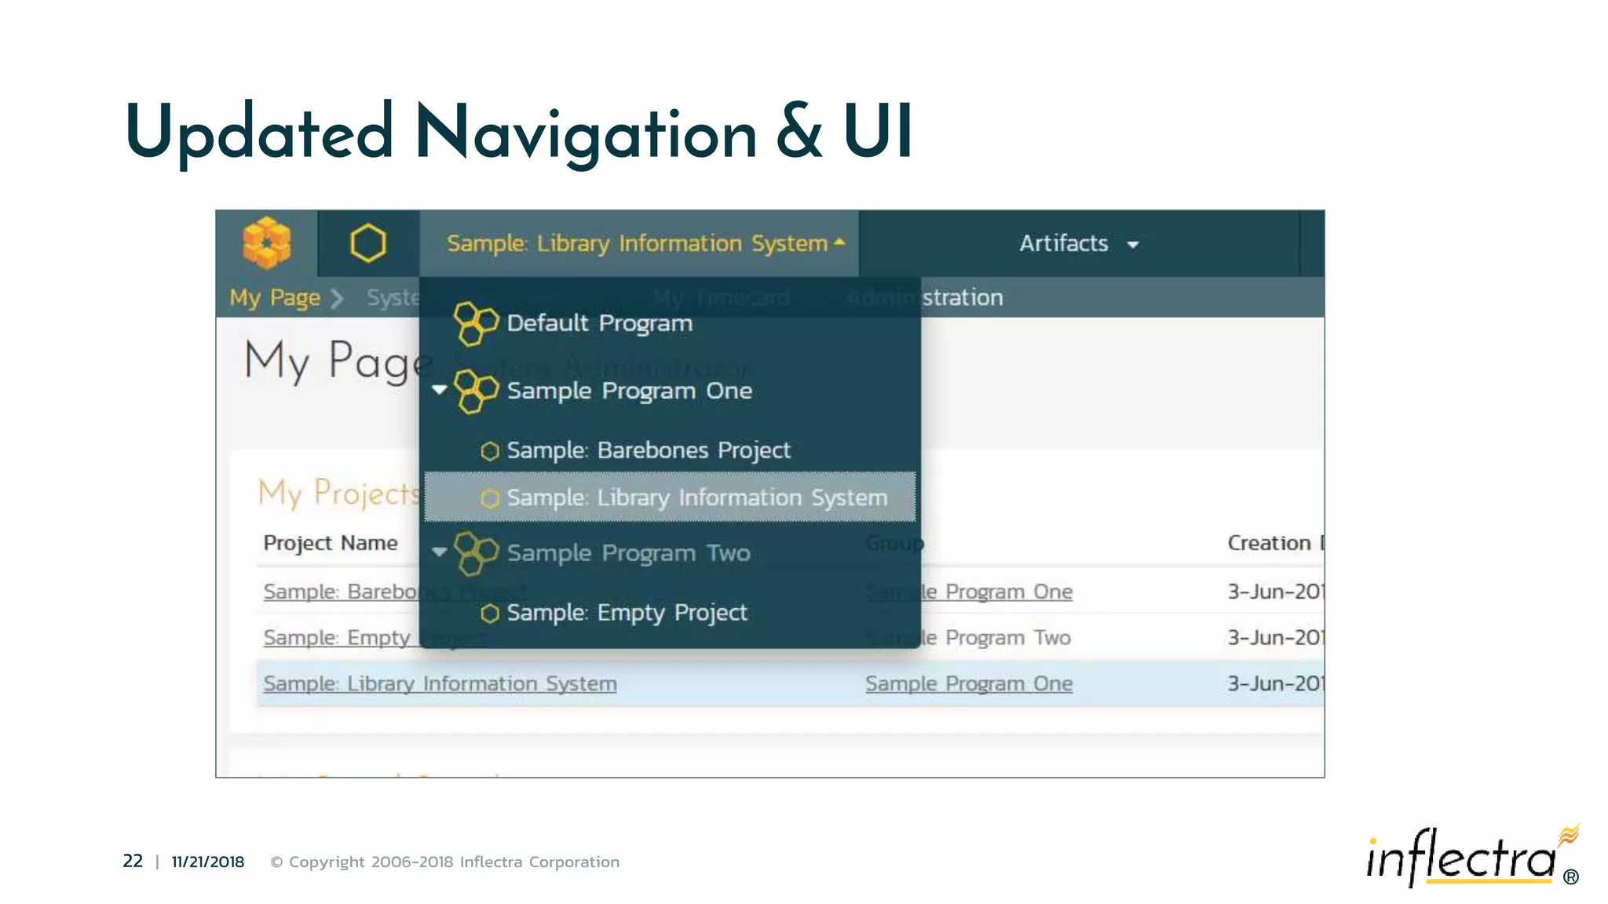This screenshot has height=904, width=1608.
Task: Select Sample: Barebones Project menu entry
Action: 648,450
